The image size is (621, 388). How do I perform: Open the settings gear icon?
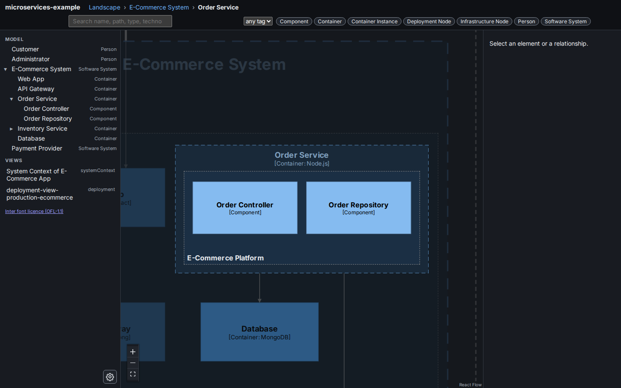110,377
